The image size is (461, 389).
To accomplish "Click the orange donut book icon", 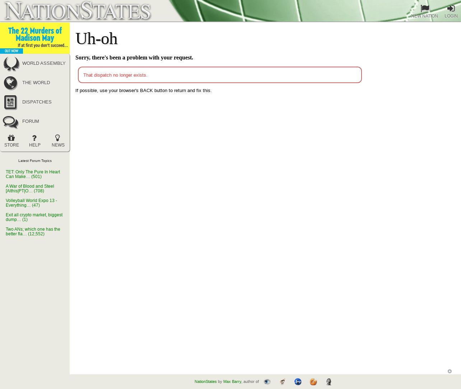I will pyautogui.click(x=313, y=382).
